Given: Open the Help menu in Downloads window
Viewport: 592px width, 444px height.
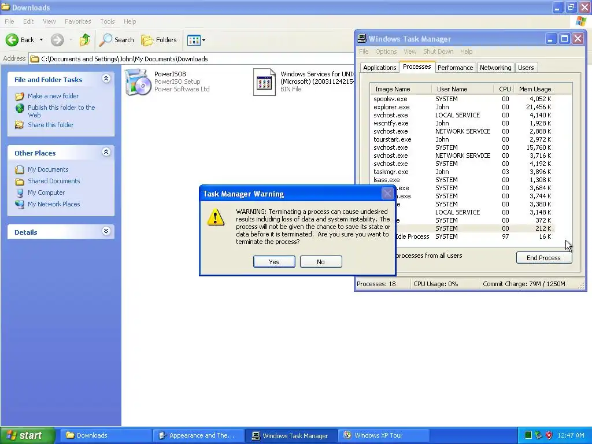Looking at the screenshot, I should tap(130, 21).
